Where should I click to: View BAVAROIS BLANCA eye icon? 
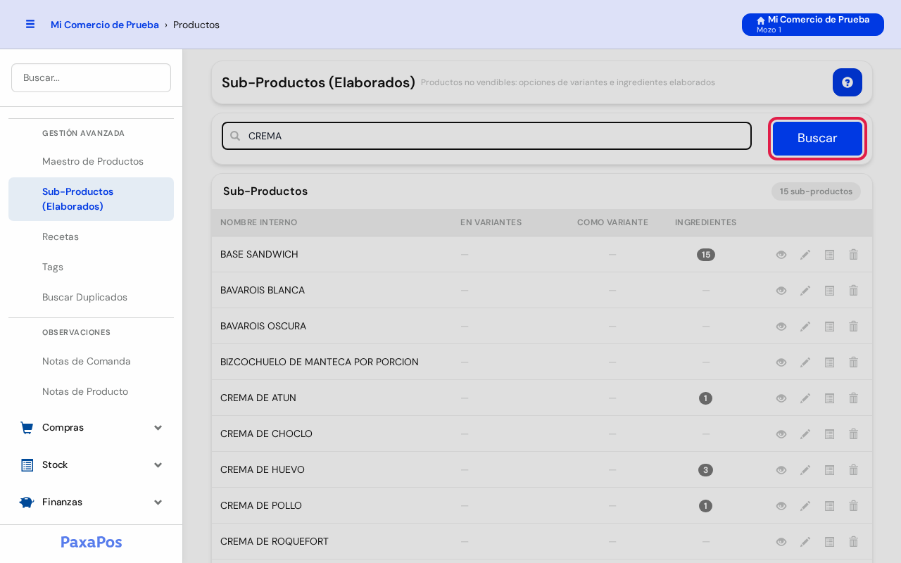[x=781, y=291]
